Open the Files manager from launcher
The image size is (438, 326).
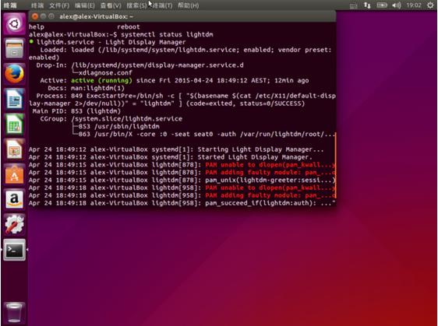14,49
